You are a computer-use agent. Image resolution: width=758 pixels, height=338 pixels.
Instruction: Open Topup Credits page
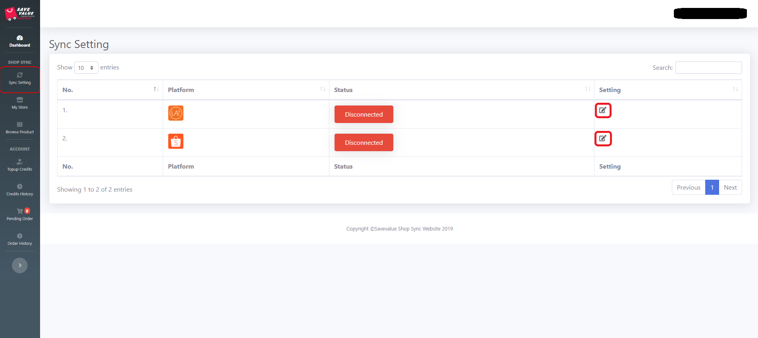coord(19,165)
